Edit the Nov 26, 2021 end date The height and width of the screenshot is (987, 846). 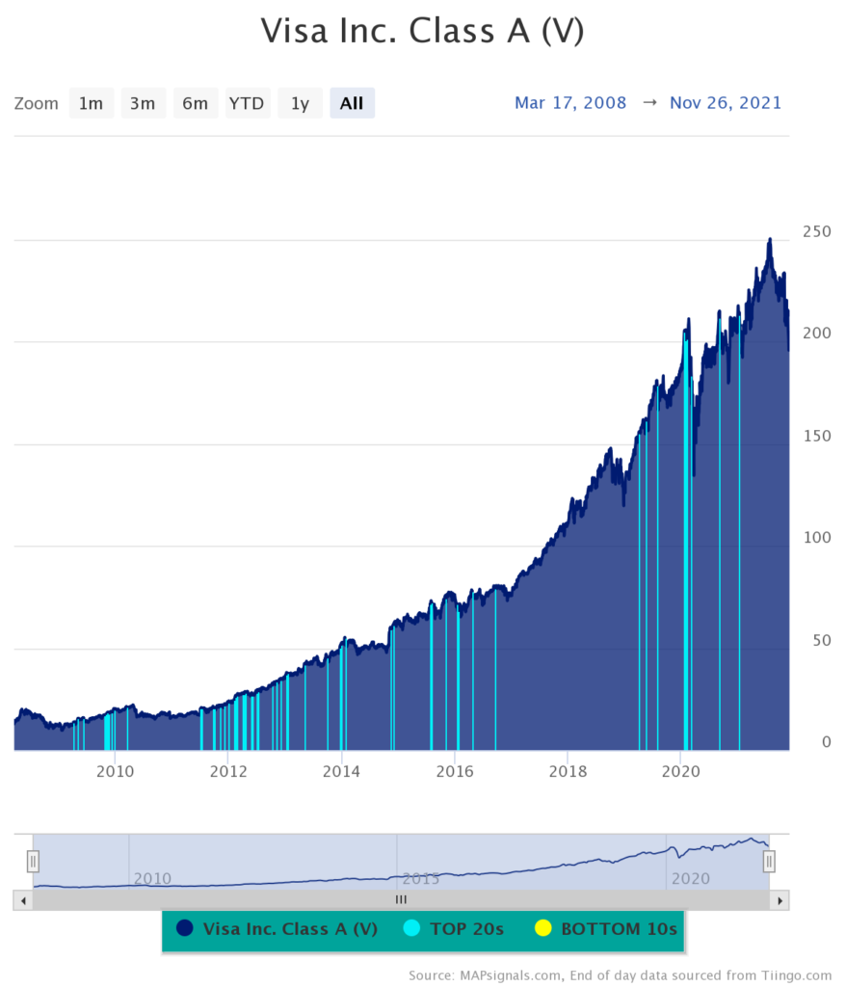tap(726, 103)
